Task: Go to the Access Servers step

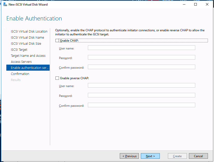Action: point(21,62)
